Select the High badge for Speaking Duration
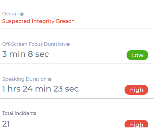 136,90
